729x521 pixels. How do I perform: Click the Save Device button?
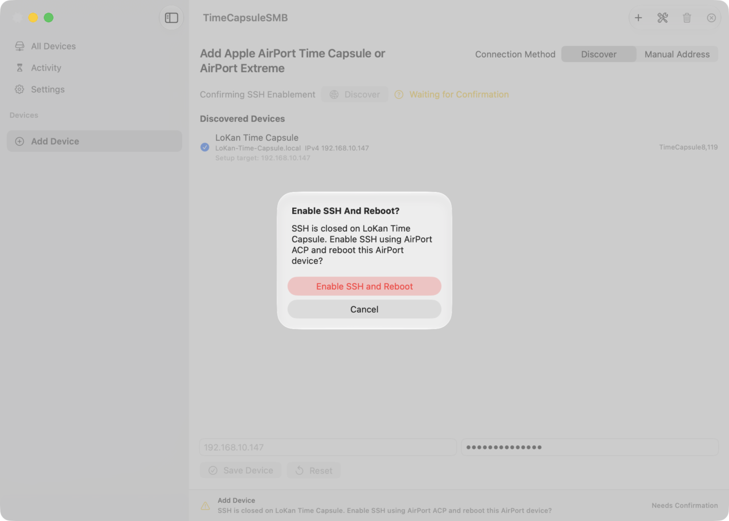tap(241, 470)
